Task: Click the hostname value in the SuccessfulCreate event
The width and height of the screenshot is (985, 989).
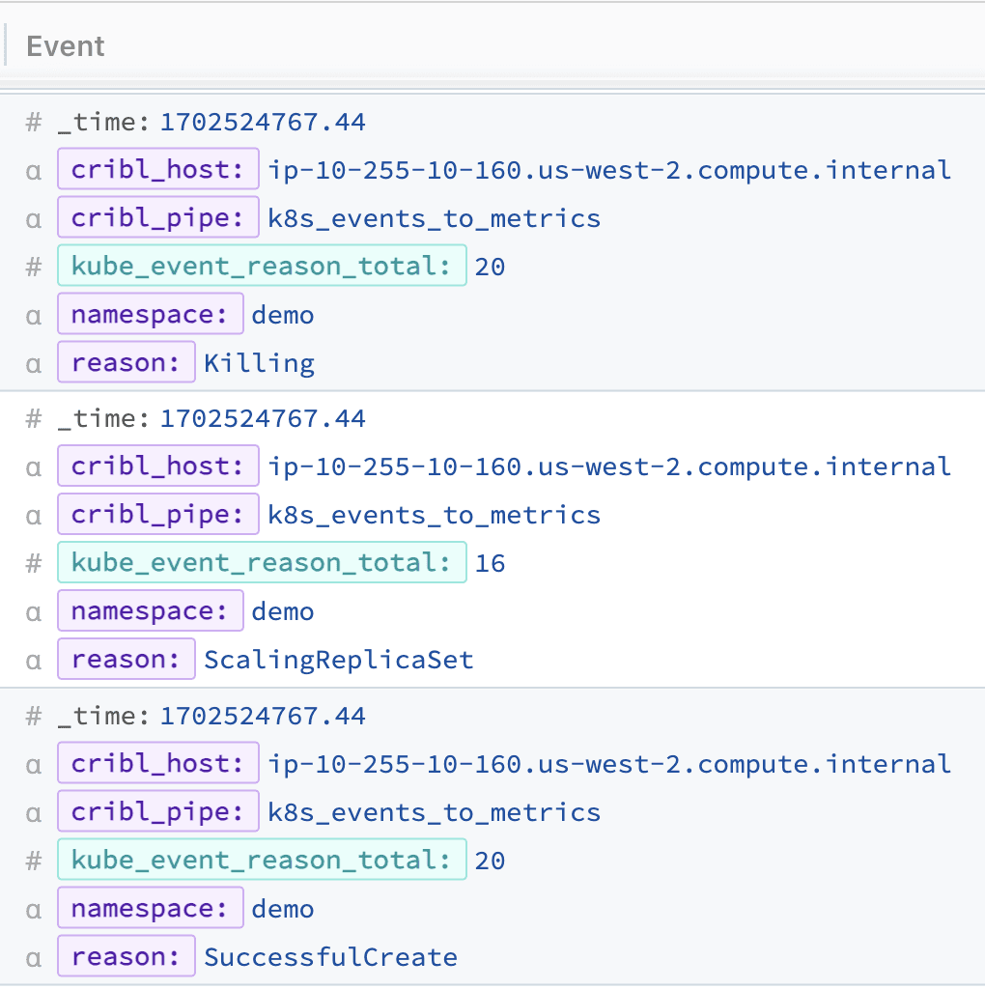Action: pyautogui.click(x=609, y=764)
